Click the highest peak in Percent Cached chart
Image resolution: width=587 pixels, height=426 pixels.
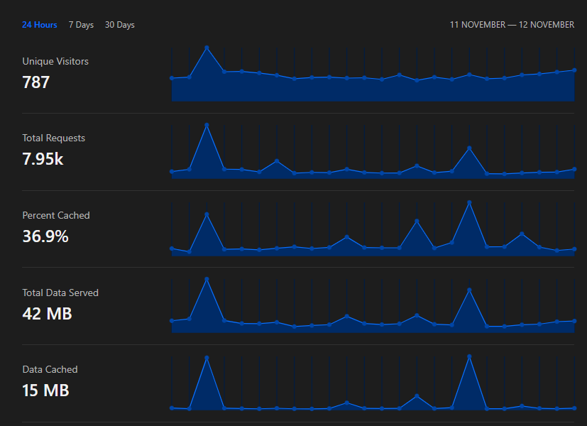pyautogui.click(x=469, y=202)
